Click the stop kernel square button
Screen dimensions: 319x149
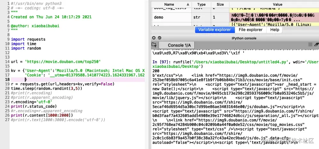[310, 44]
